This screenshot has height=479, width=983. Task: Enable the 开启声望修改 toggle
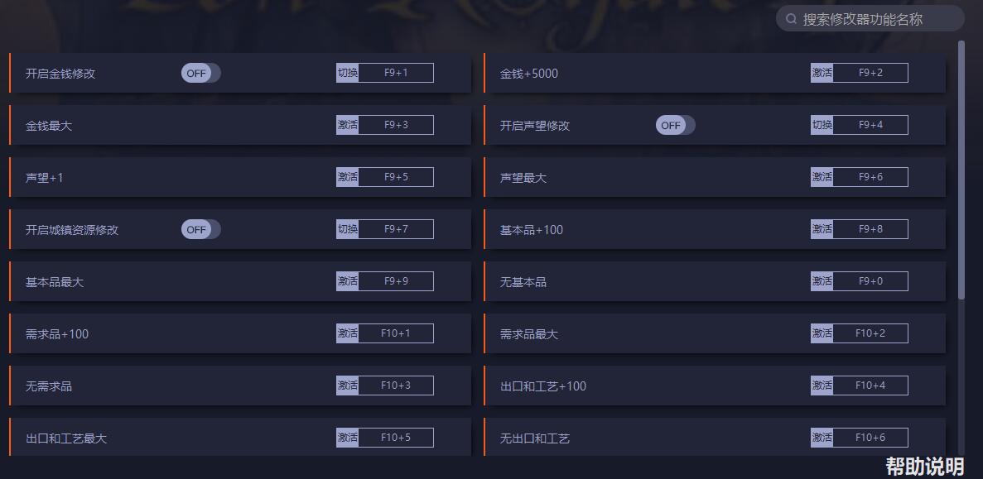675,125
